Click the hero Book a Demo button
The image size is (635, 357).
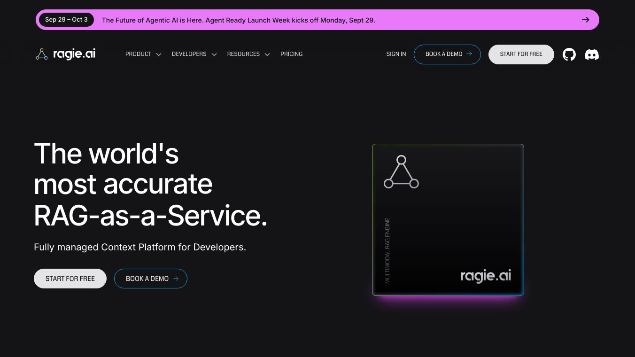(x=151, y=279)
